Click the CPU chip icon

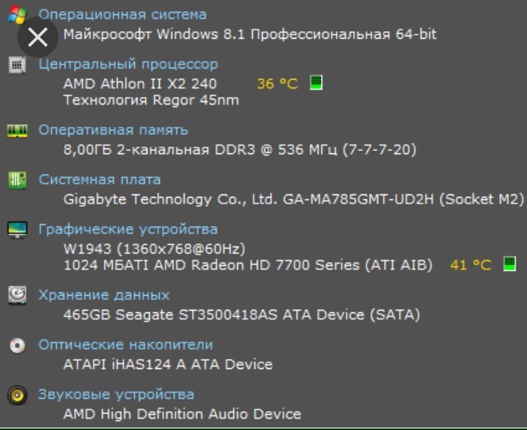click(16, 64)
